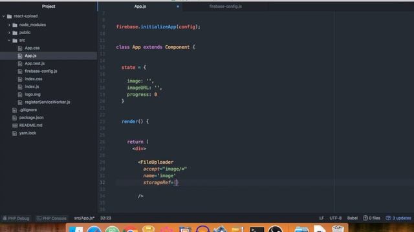
Task: Open logo.svg from the tree
Action: click(32, 95)
